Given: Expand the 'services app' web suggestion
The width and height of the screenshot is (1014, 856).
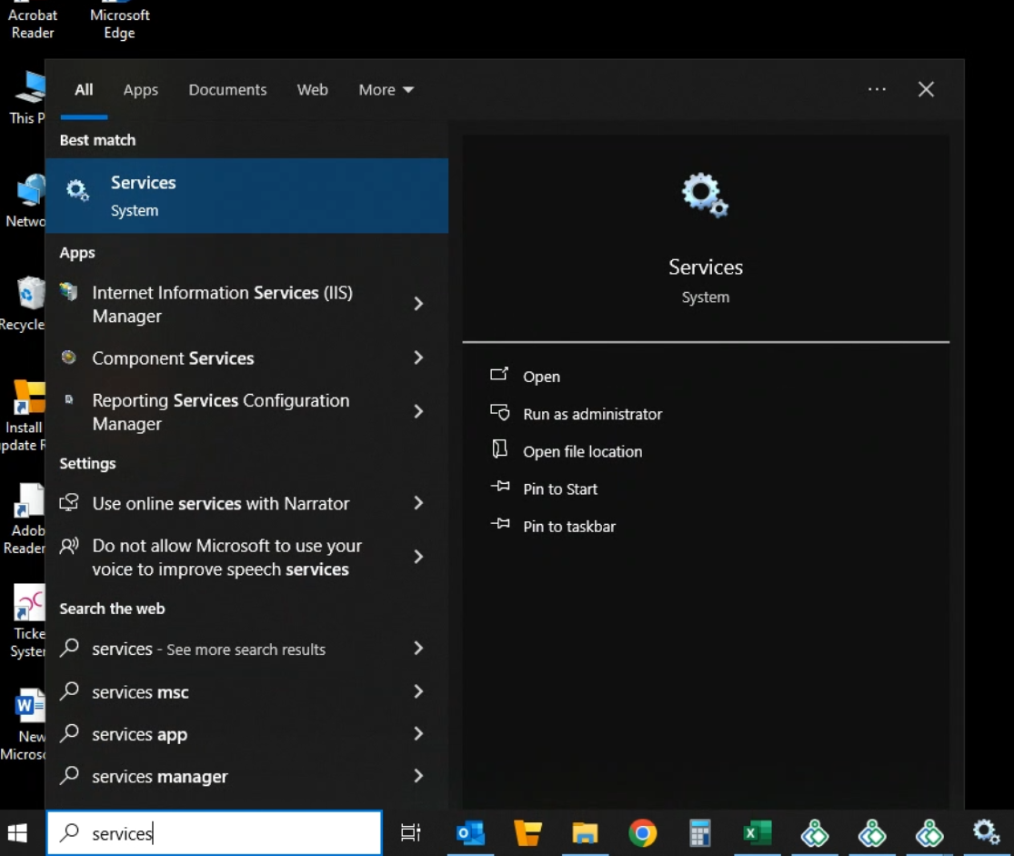Looking at the screenshot, I should (x=418, y=734).
